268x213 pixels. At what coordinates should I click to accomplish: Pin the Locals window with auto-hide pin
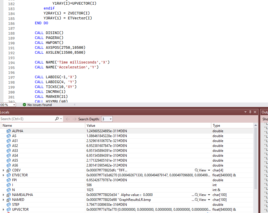[250, 112]
